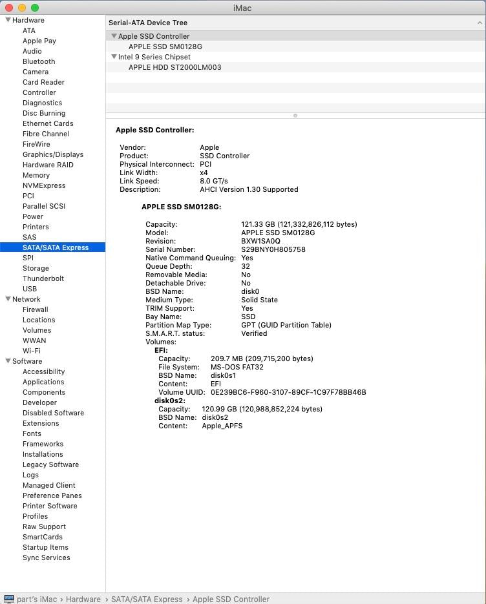Collapse the Hardware section triangle
486x604 pixels.
(x=8, y=19)
